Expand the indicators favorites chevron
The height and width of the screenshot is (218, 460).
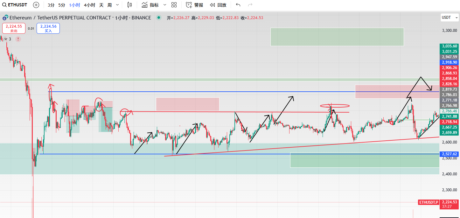pos(164,5)
